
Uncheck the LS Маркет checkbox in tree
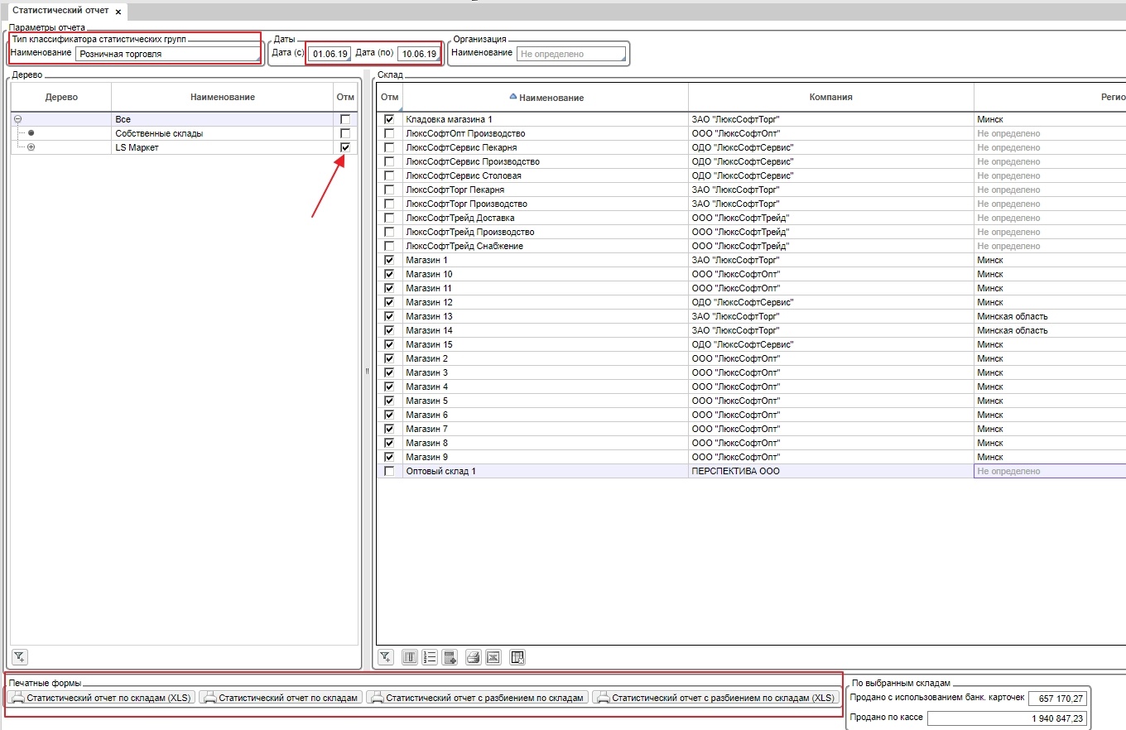click(345, 147)
